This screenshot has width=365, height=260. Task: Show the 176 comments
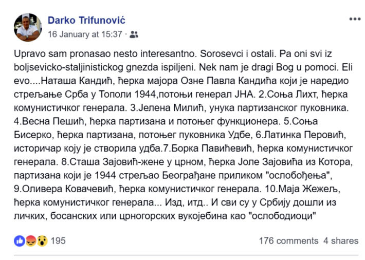click(288, 241)
